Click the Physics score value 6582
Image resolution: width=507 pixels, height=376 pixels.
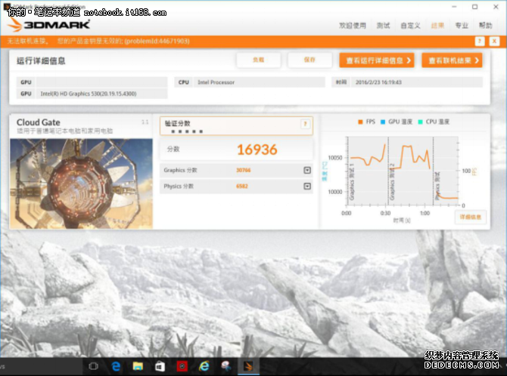(x=242, y=186)
